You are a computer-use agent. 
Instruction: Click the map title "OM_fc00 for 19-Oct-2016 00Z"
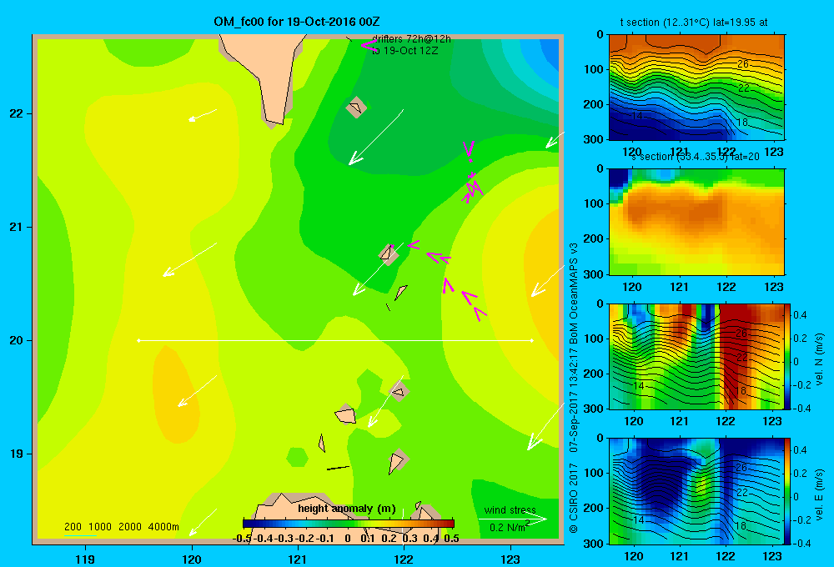pyautogui.click(x=297, y=22)
